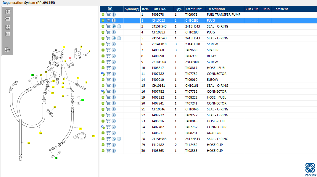Click the Cut In column header

(265, 9)
